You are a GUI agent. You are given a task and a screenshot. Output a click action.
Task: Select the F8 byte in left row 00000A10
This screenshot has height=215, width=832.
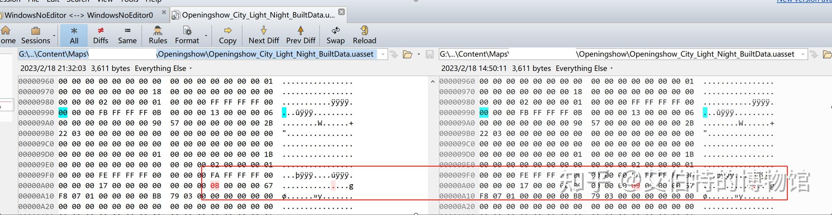pyautogui.click(x=63, y=196)
